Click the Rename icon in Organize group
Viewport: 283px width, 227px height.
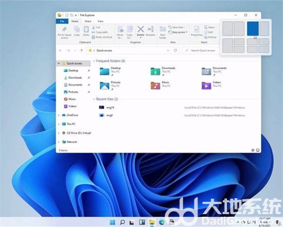pos(150,29)
